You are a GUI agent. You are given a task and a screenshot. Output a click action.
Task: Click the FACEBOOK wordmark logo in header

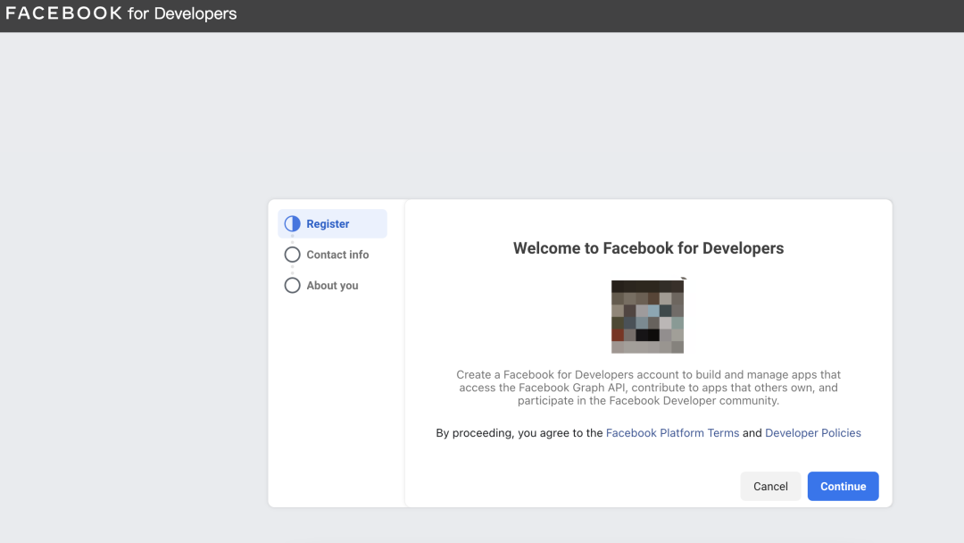tap(63, 13)
